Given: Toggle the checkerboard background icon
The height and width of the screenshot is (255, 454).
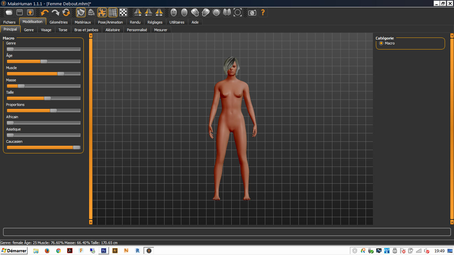Looking at the screenshot, I should 123,13.
